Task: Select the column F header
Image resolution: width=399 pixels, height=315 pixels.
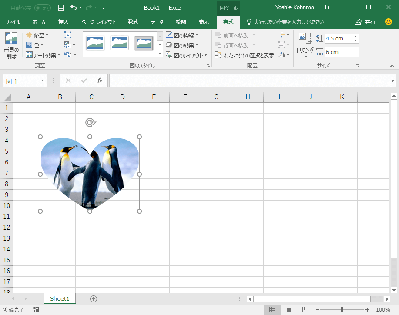Action: coord(185,97)
